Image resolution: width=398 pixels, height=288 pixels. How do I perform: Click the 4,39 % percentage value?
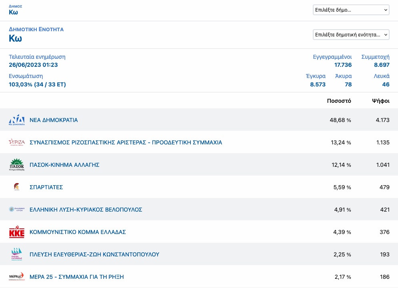pos(342,232)
